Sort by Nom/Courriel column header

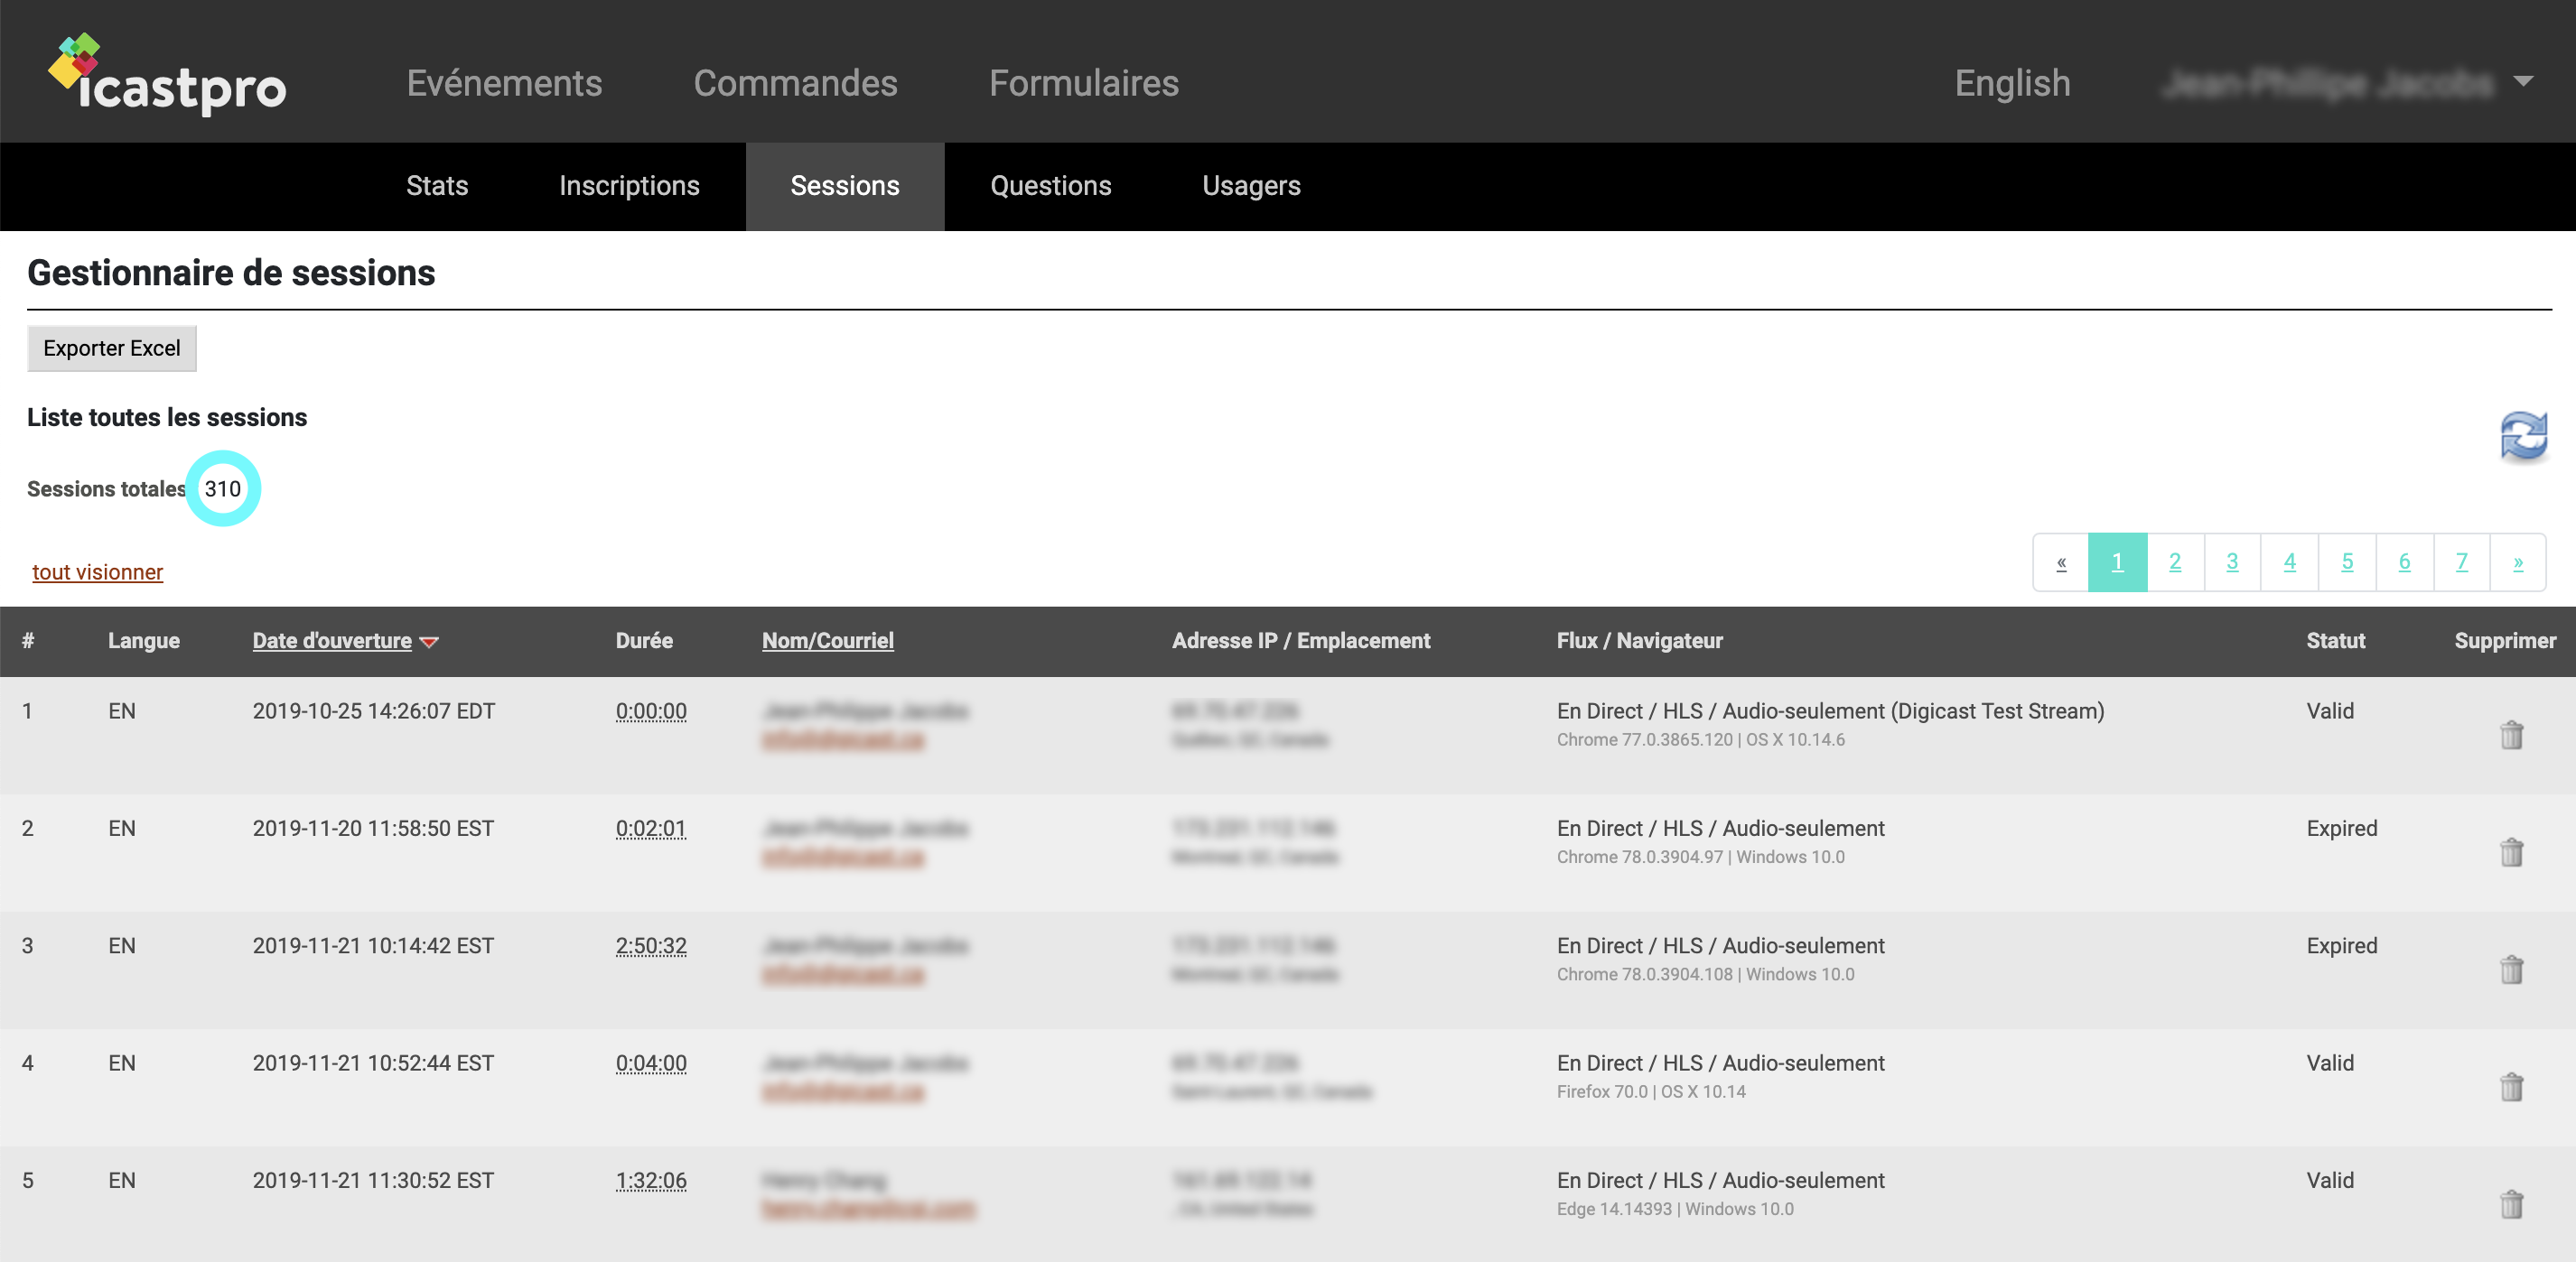(827, 641)
